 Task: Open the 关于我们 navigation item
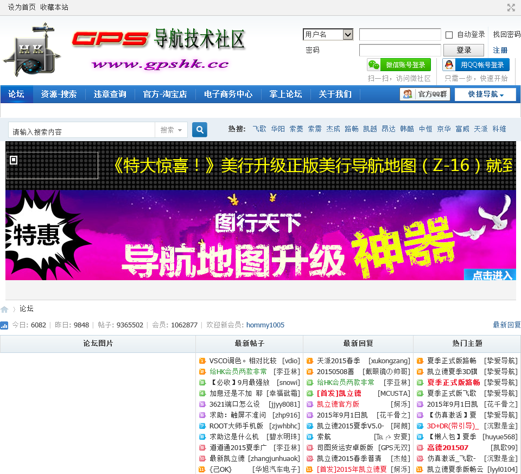[x=335, y=94]
